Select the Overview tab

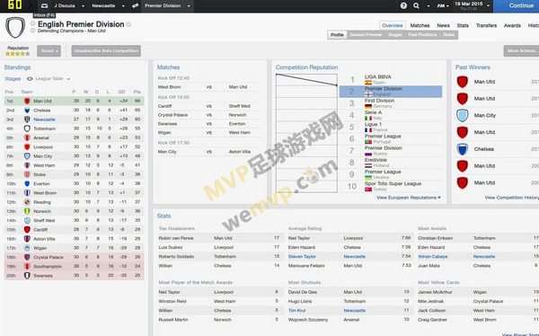393,25
